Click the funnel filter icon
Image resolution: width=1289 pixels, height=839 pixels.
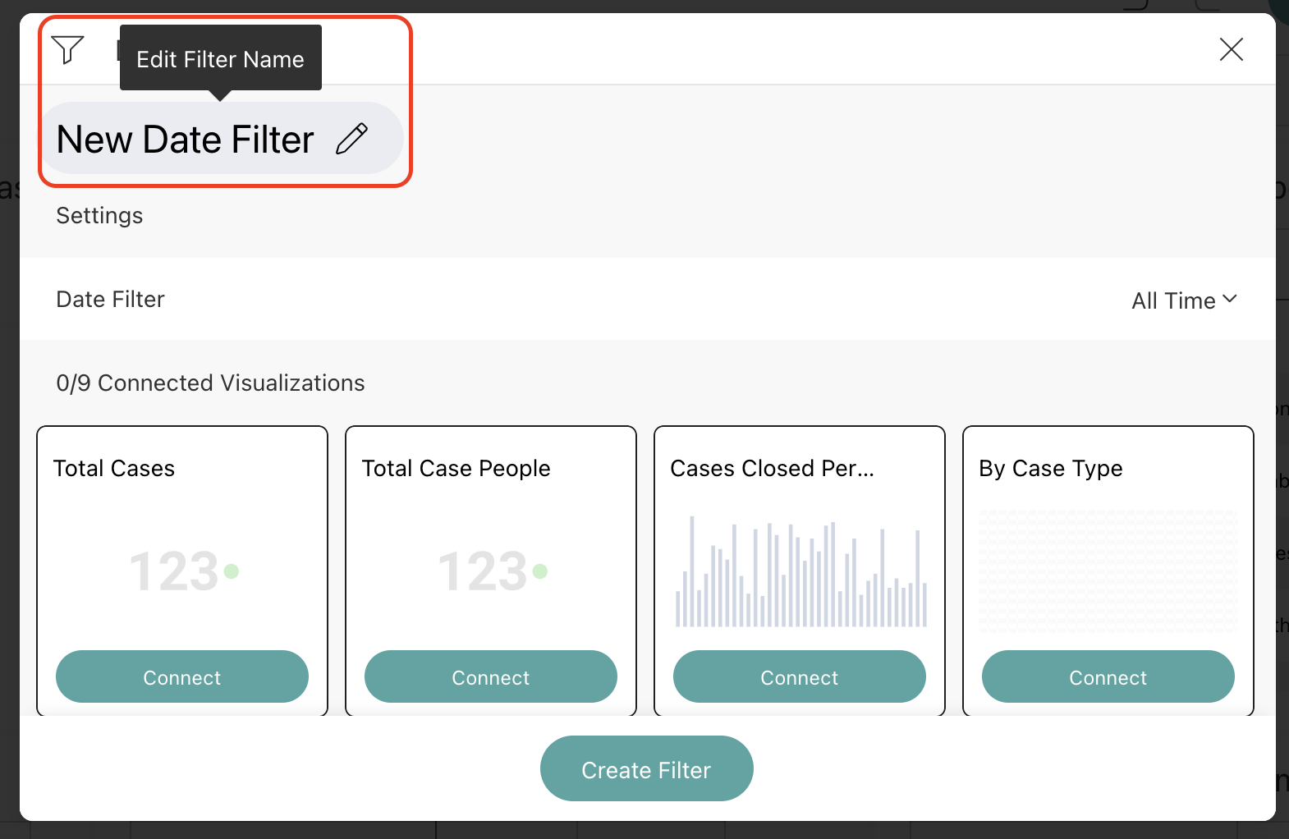point(67,49)
